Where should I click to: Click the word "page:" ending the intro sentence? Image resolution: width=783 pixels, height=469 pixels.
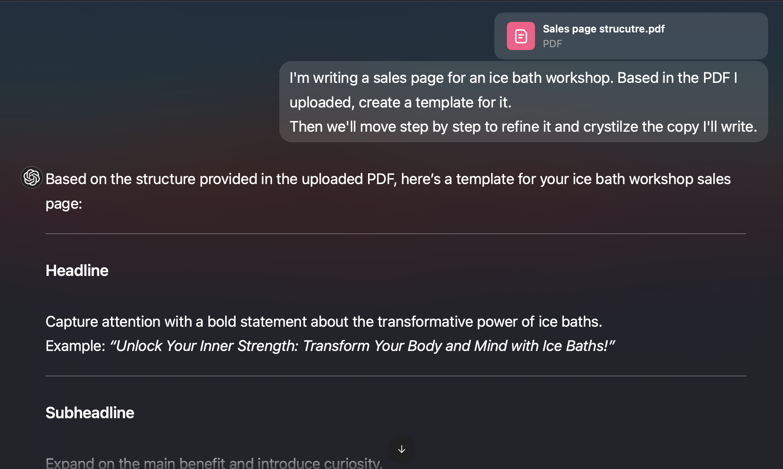64,204
